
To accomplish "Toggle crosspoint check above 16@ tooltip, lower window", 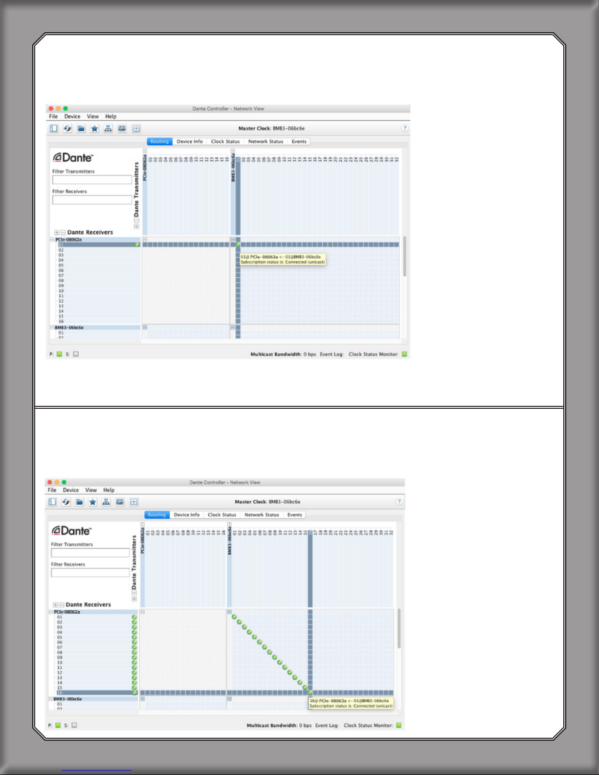I will tap(310, 692).
